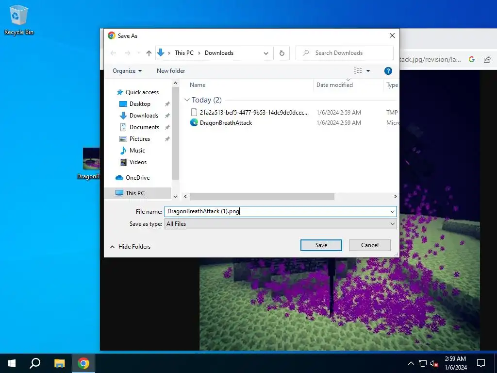This screenshot has width=497, height=373.
Task: Go up one folder level with up arrow
Action: pos(149,53)
